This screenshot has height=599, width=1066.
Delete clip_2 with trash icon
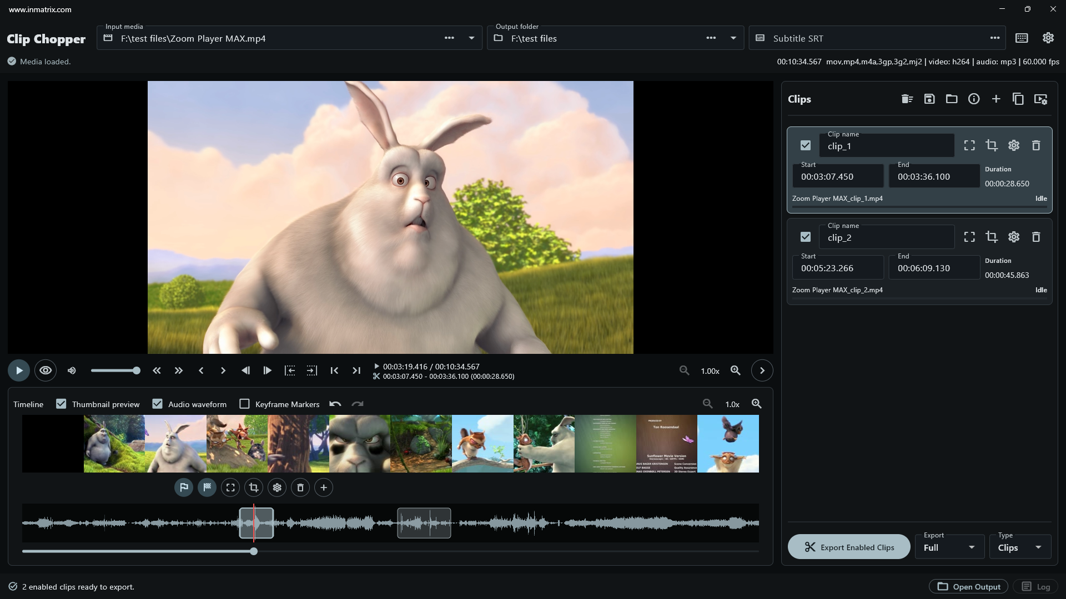tap(1036, 237)
